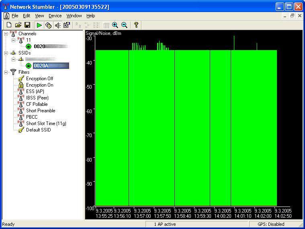This screenshot has width=305, height=229.
Task: Collapse channel 11 tree node
Action: [13, 40]
